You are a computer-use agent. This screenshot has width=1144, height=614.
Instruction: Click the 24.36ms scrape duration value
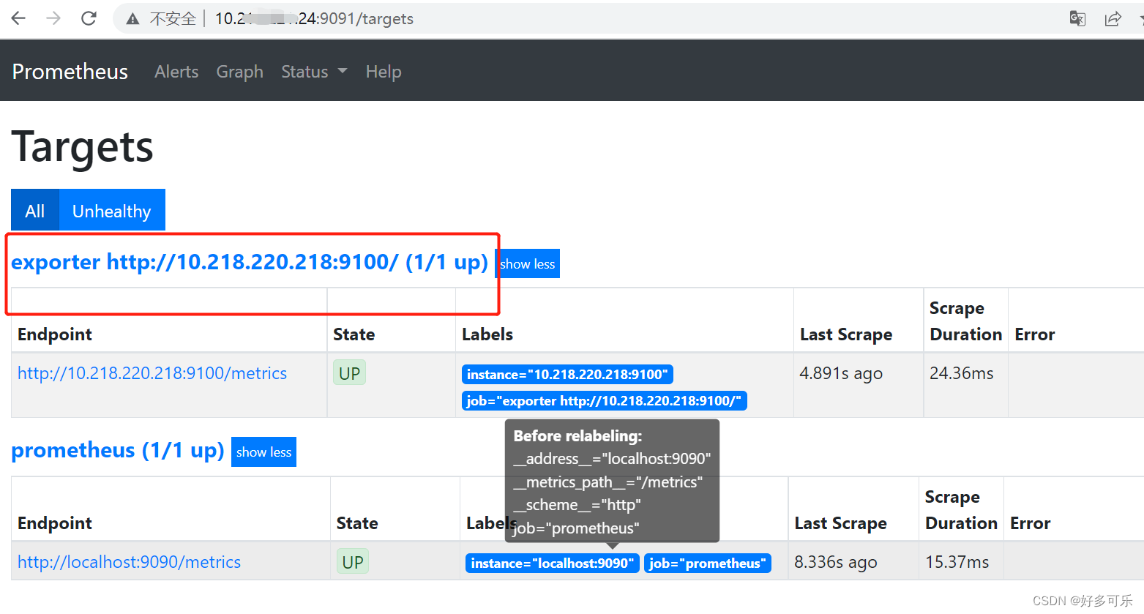point(962,373)
